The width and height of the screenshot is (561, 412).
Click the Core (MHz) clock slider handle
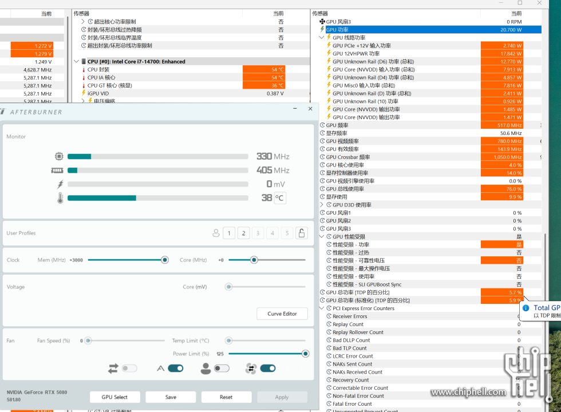(254, 260)
